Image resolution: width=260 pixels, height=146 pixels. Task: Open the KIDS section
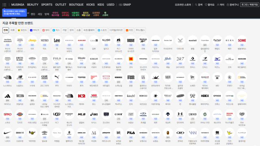click(x=101, y=4)
